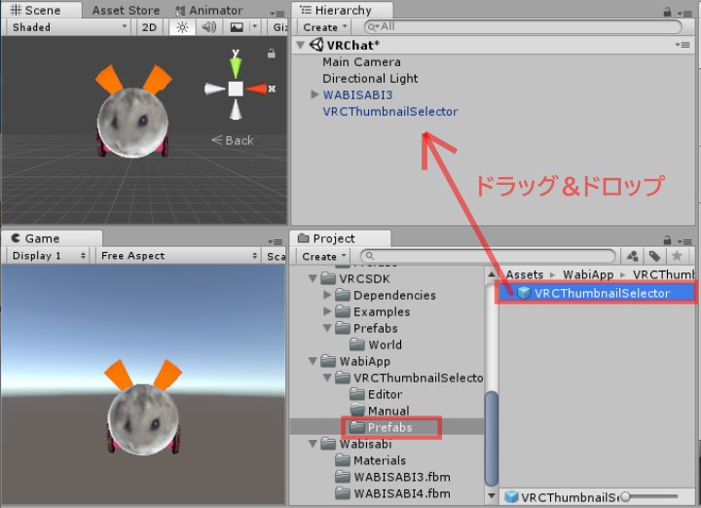Select the World folder
This screenshot has height=508, width=701.
point(376,345)
